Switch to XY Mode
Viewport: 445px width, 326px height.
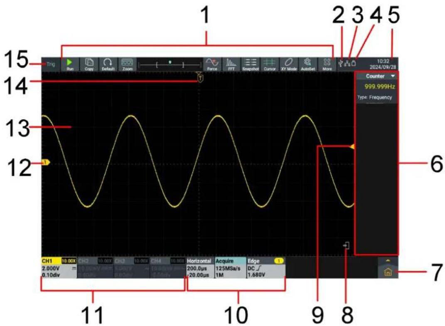click(x=289, y=64)
